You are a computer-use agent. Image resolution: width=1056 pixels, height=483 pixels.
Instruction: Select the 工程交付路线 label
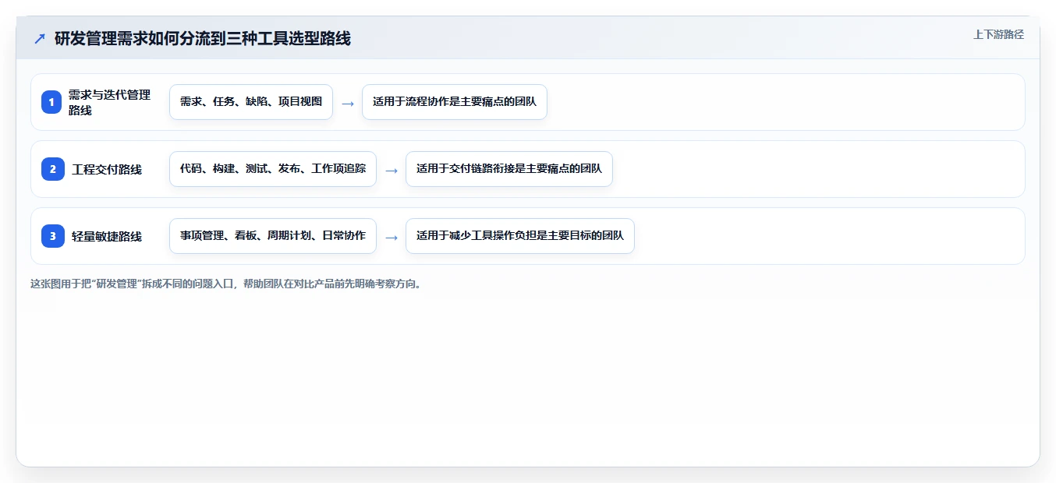click(107, 169)
